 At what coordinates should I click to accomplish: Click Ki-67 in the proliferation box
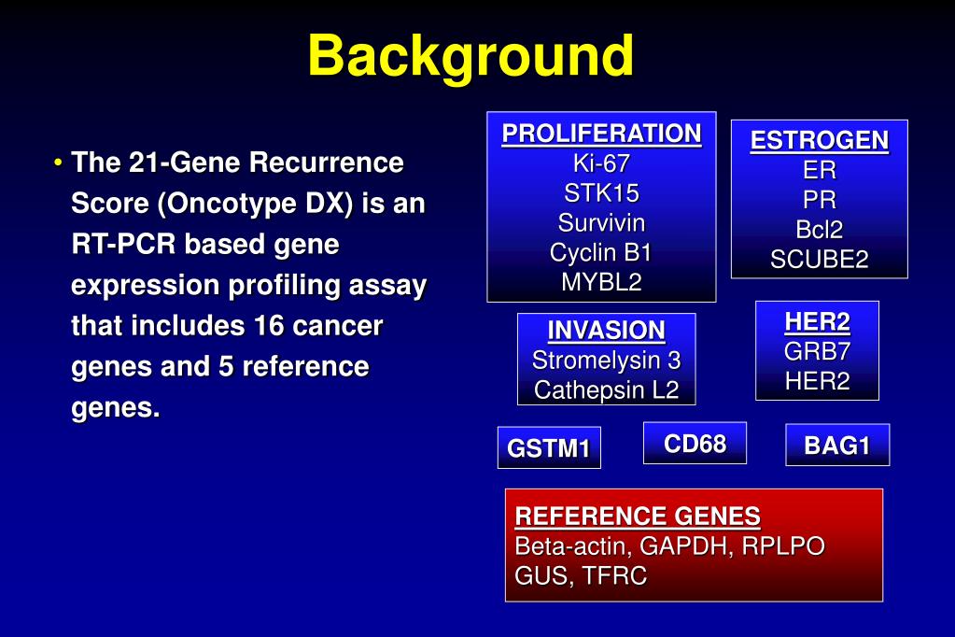602,163
